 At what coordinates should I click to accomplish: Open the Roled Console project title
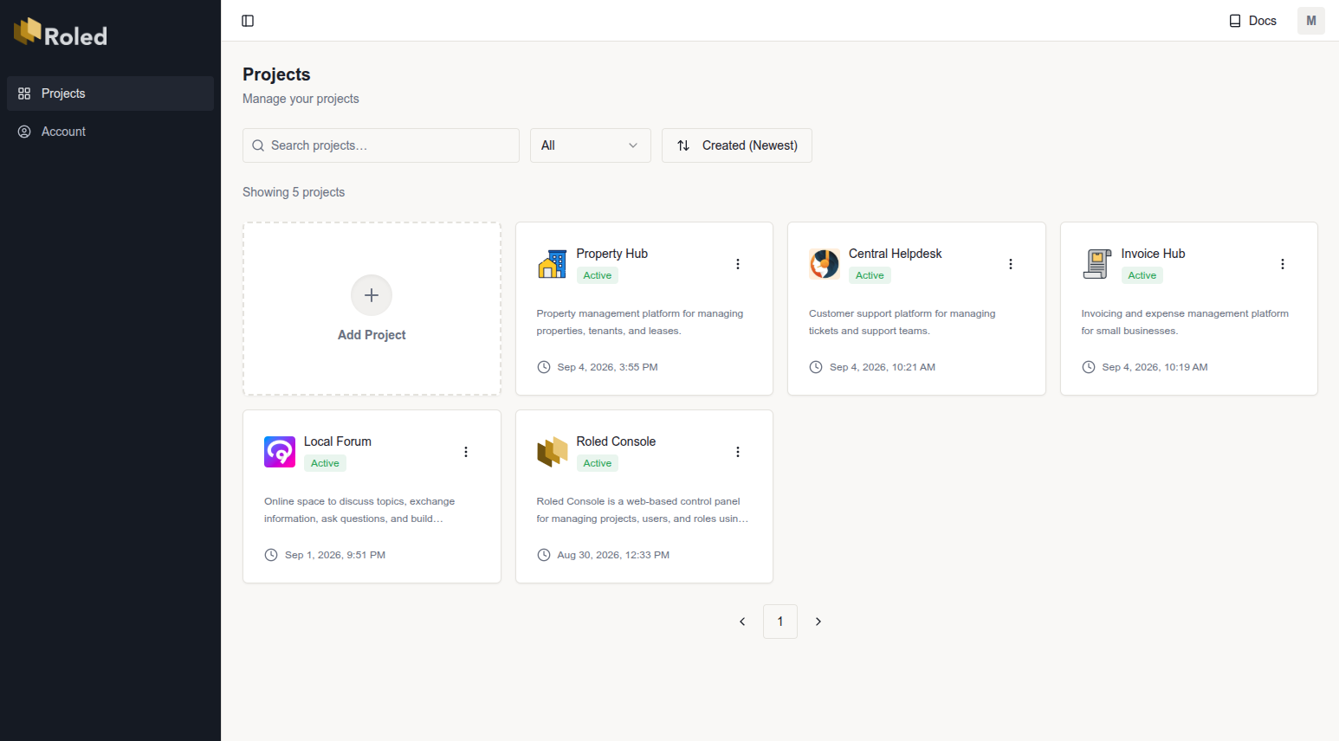coord(616,441)
